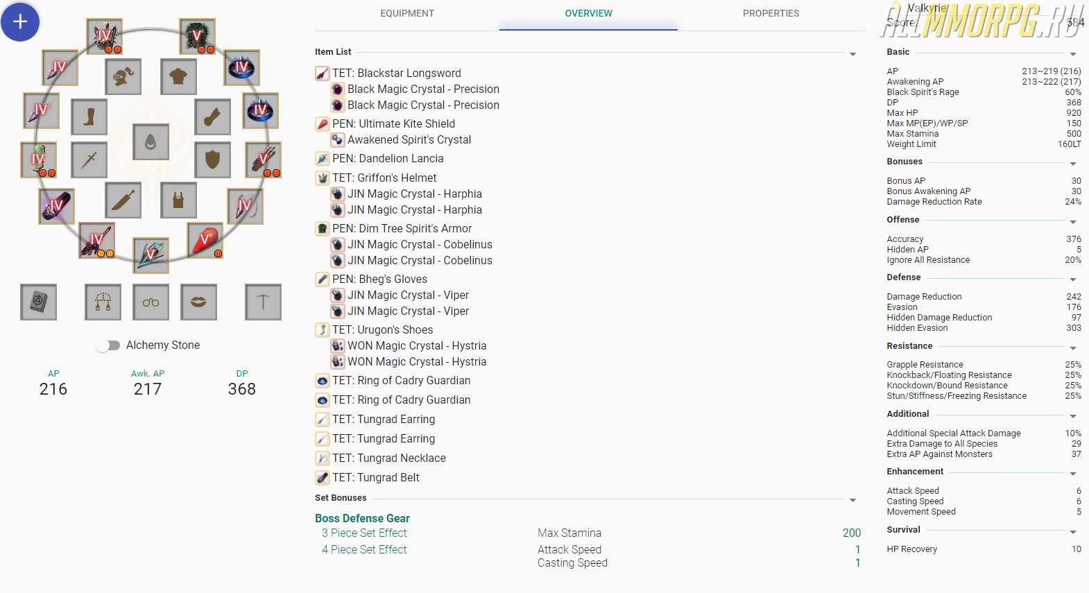This screenshot has height=593, width=1089.
Task: Click the Hidden Evasion stat row
Action: point(984,327)
